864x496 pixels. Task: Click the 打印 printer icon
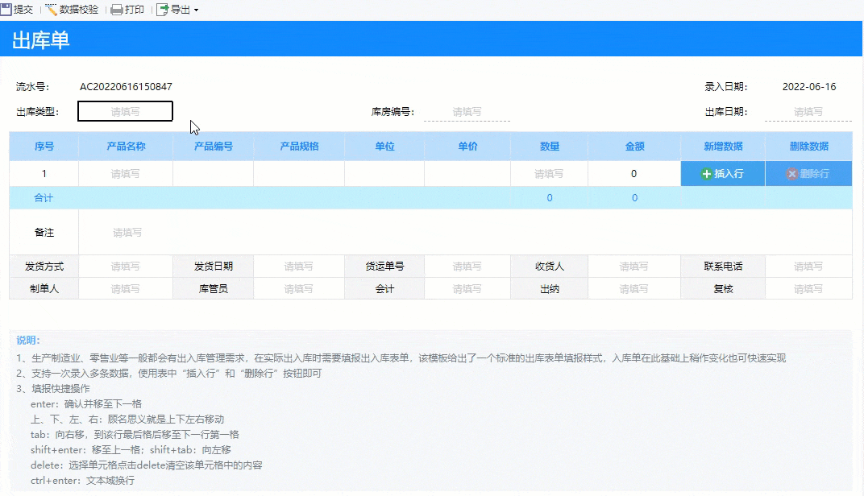(117, 10)
